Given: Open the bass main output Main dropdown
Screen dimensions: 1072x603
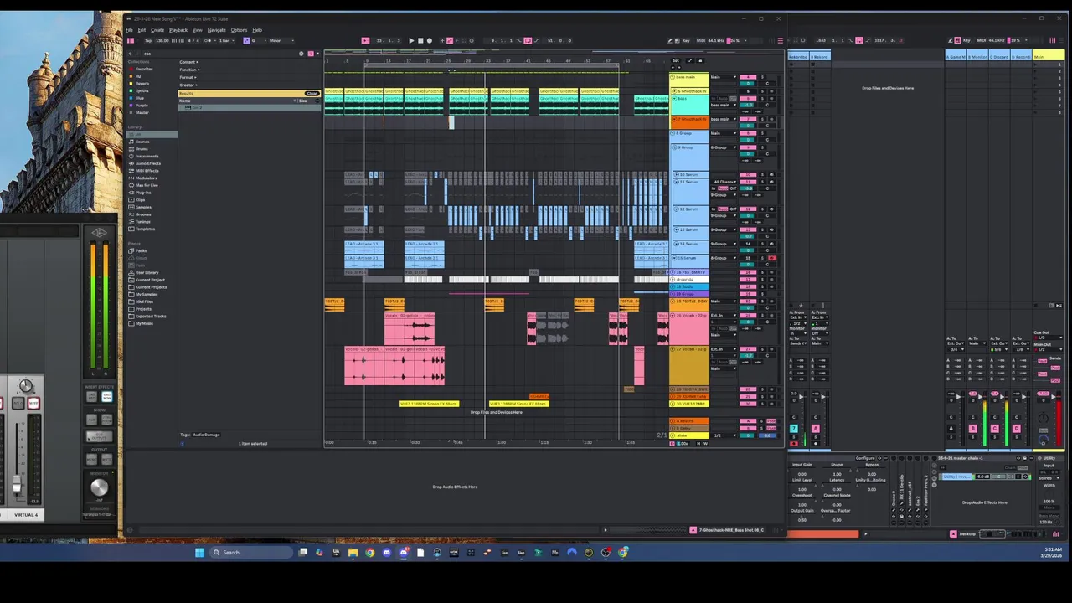Looking at the screenshot, I should (x=724, y=77).
